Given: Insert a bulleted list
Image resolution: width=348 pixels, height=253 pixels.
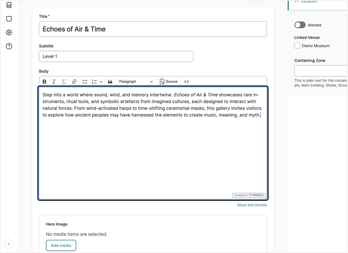Looking at the screenshot, I should 85,82.
